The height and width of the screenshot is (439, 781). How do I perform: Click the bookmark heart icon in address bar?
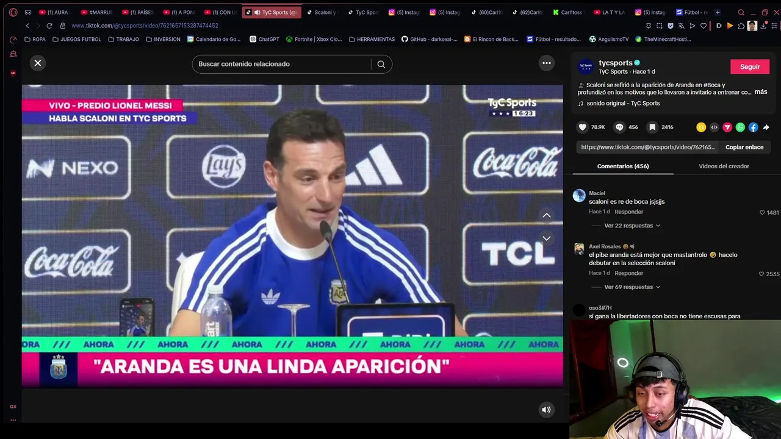pyautogui.click(x=704, y=26)
